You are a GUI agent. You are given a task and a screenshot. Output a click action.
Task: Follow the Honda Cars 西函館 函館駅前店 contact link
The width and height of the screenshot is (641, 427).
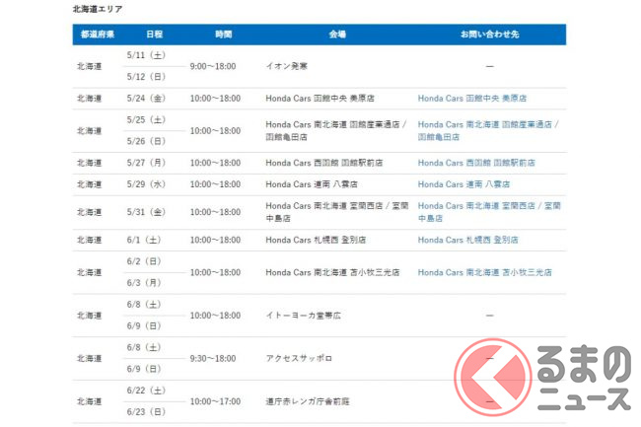(476, 162)
